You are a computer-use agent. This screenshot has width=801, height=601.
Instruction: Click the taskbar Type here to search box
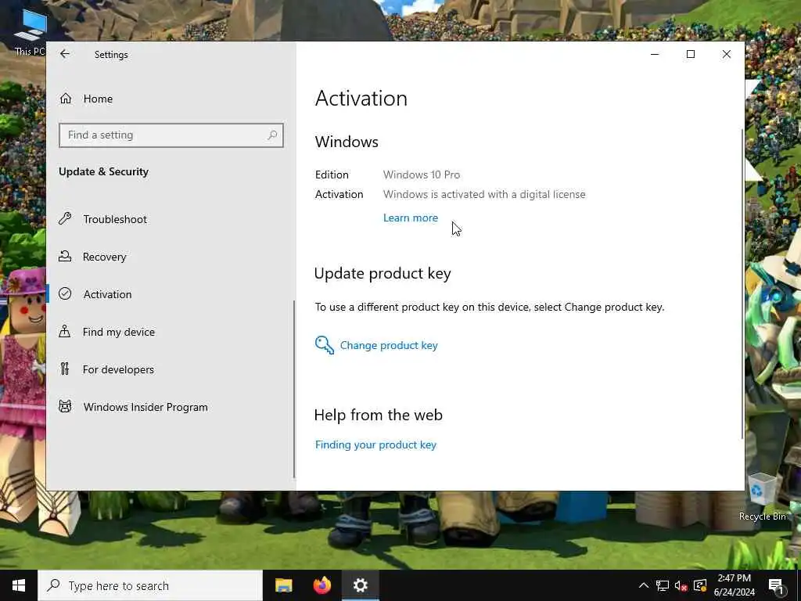[x=150, y=585]
